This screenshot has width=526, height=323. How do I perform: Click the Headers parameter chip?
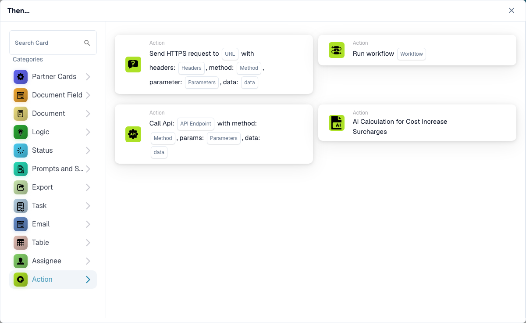(192, 68)
